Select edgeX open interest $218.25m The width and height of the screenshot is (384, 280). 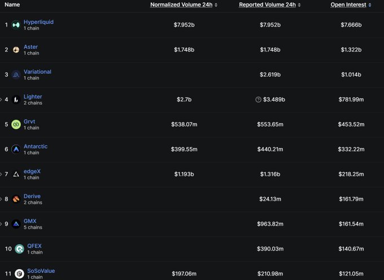(x=351, y=174)
